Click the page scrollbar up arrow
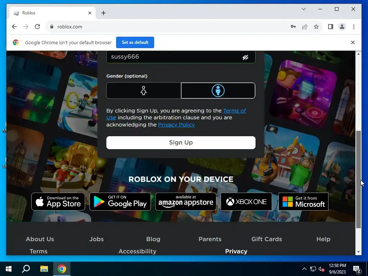 358,54
